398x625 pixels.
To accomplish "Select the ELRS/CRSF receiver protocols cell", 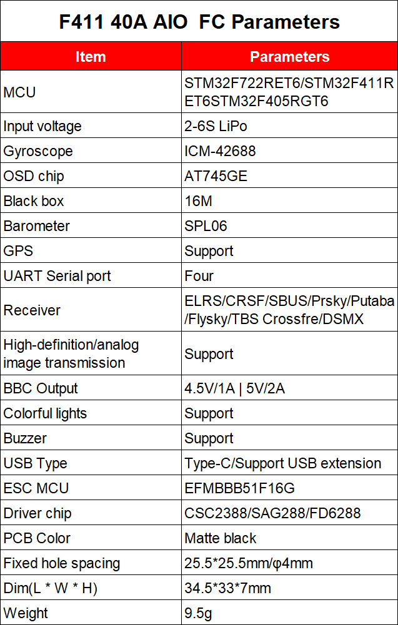I will click(289, 310).
